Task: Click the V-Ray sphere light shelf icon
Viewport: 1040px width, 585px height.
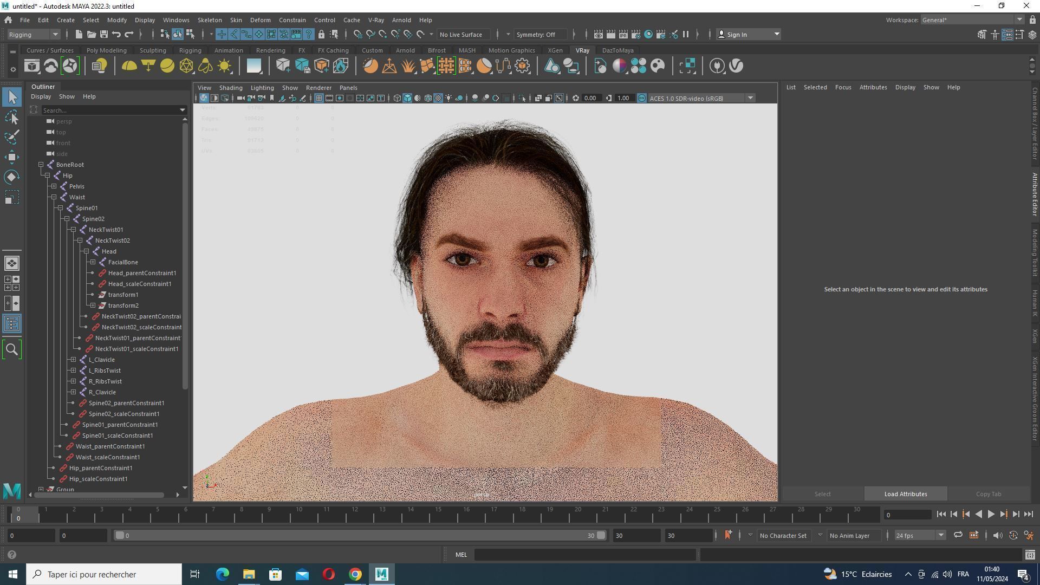Action: click(x=167, y=66)
